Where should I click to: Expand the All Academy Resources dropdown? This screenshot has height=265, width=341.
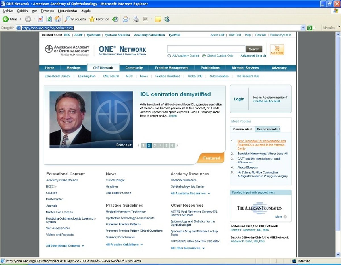(209, 194)
